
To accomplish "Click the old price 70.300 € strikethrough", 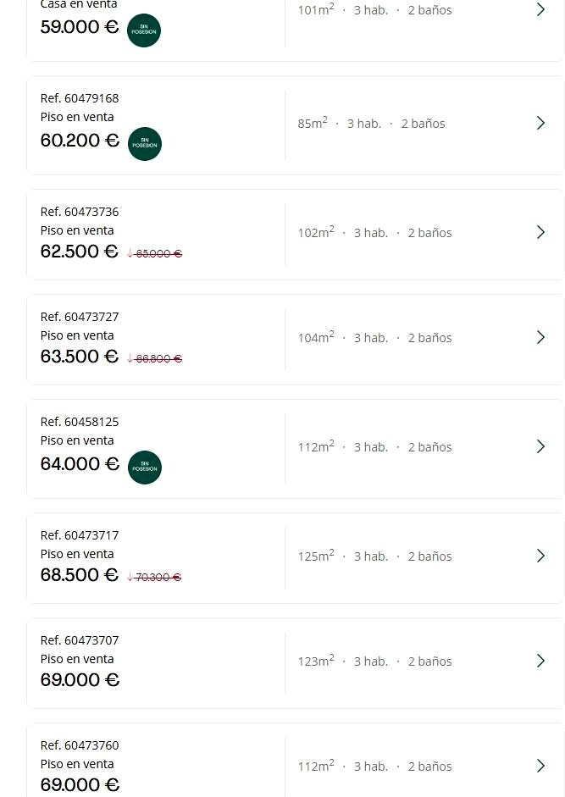I will pyautogui.click(x=158, y=577).
